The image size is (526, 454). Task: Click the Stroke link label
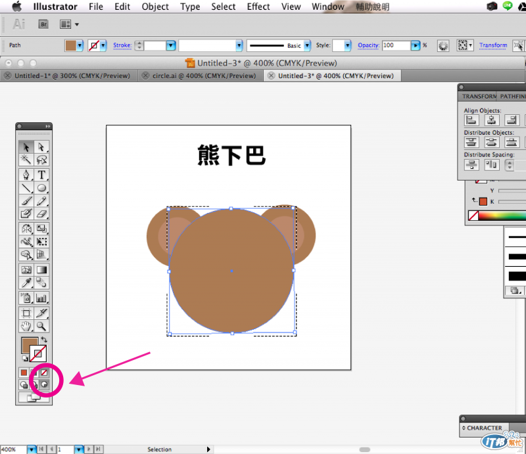pos(122,46)
